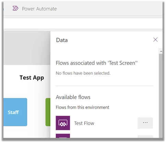The image size is (166, 143).
Task: Select the Test Flow purple icon
Action: click(x=63, y=123)
